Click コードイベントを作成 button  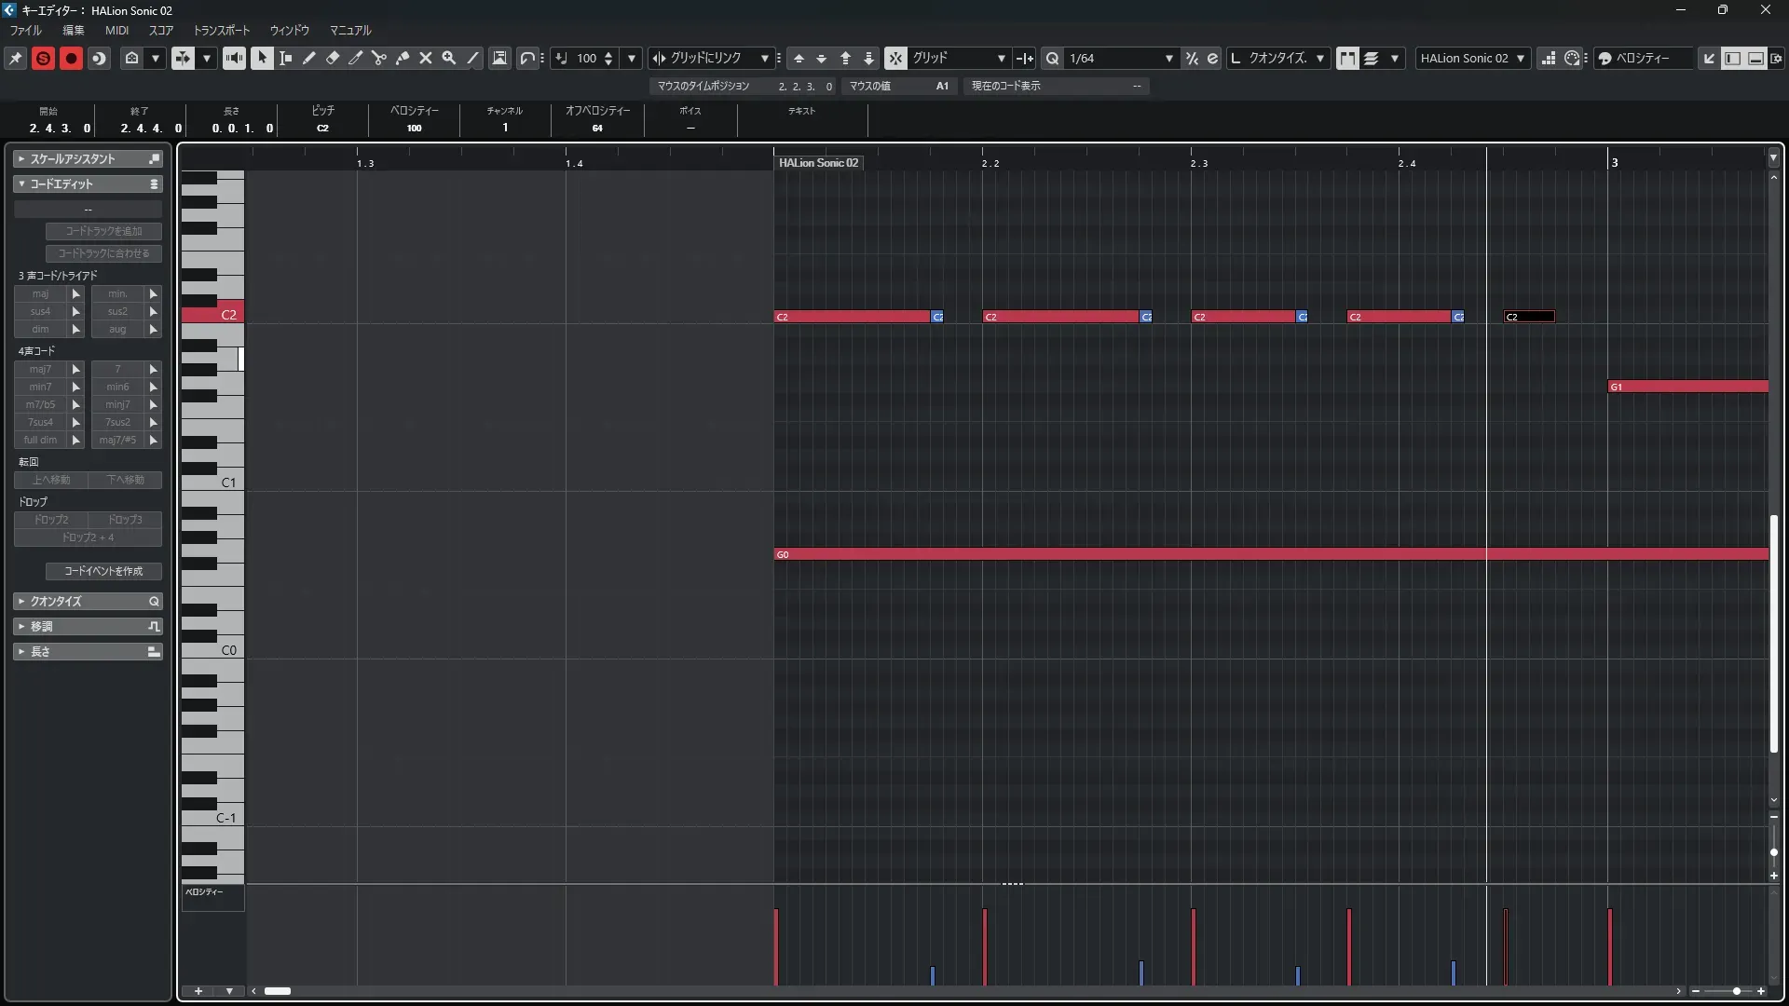click(103, 571)
